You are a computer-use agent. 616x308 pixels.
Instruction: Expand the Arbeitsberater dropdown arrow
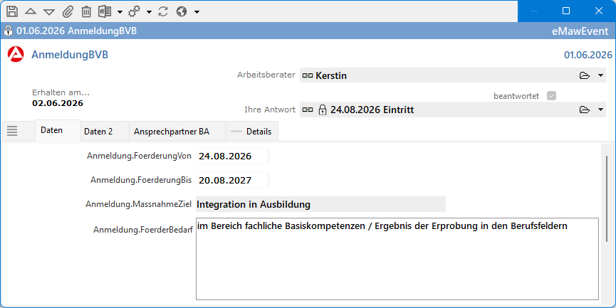coord(600,75)
